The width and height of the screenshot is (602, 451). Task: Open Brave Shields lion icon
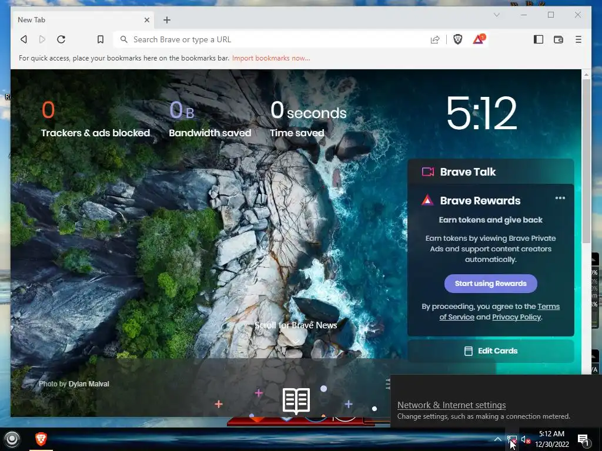[457, 39]
